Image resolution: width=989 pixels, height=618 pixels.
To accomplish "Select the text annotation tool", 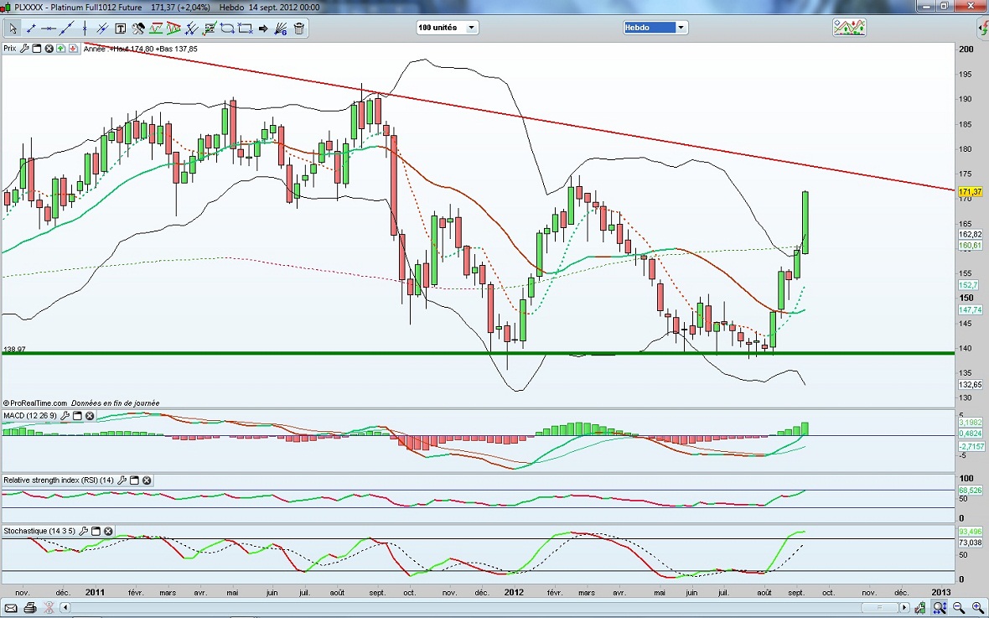I will click(121, 29).
